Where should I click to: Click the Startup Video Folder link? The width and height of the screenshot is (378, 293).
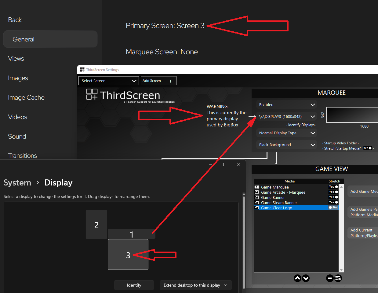click(340, 143)
